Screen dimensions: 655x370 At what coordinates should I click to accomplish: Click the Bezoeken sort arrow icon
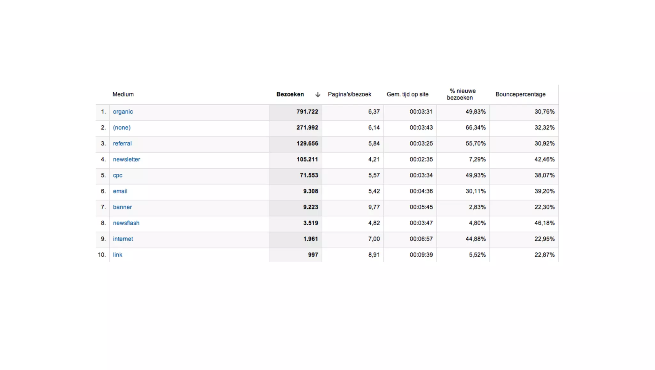(318, 95)
